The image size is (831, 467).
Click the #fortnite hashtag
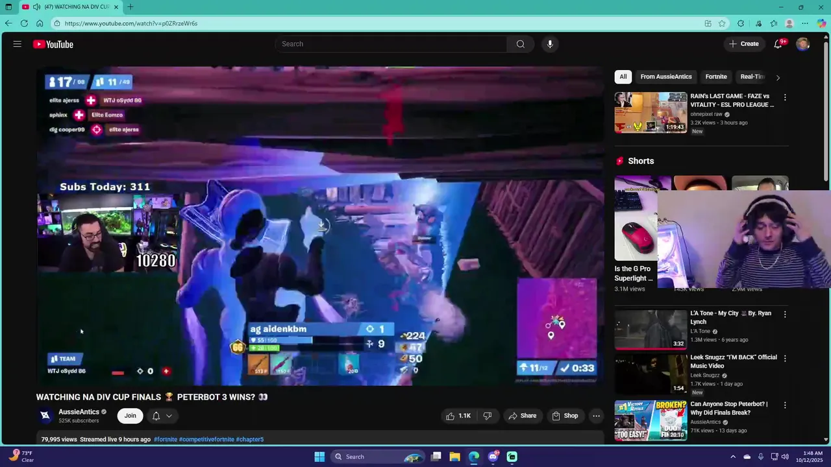(166, 439)
